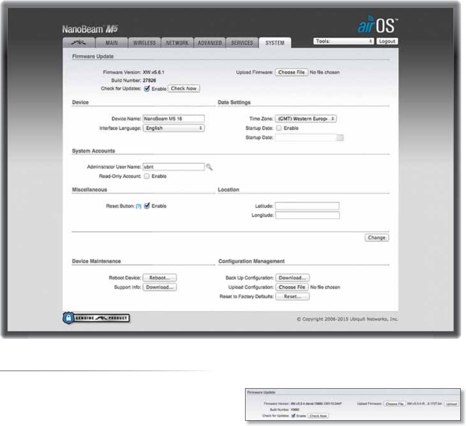The height and width of the screenshot is (426, 466).
Task: Download the Back Up Configuration
Action: click(293, 277)
